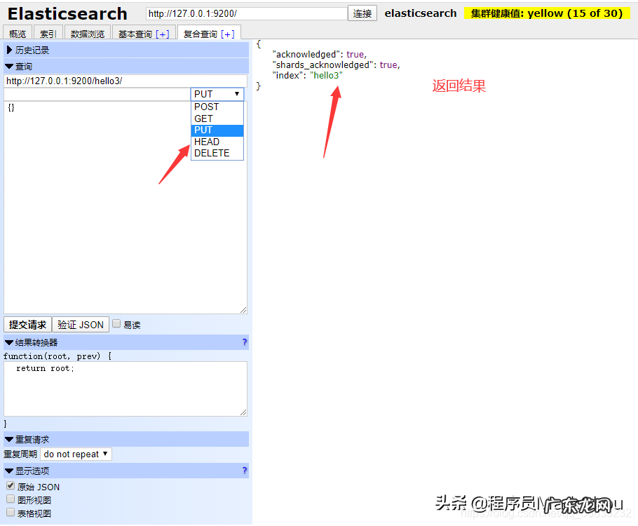Click the help question mark beside 显示选项
This screenshot has width=638, height=526.
(x=245, y=471)
